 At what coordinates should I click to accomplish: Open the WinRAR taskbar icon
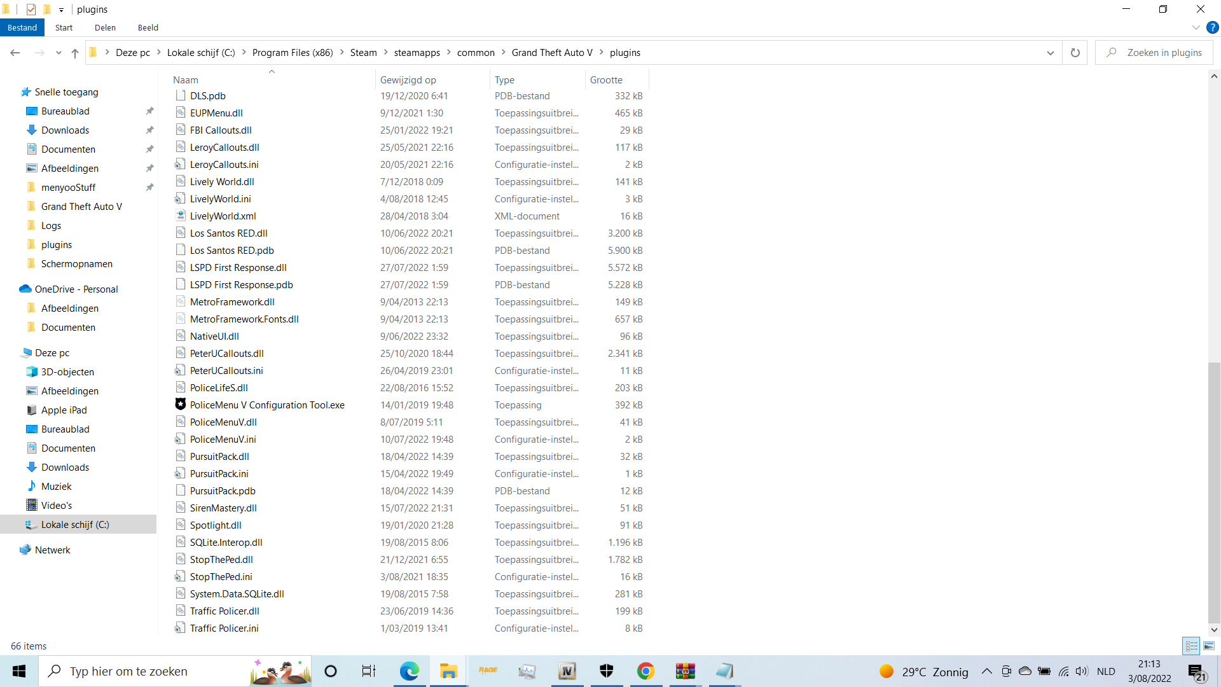click(x=685, y=671)
